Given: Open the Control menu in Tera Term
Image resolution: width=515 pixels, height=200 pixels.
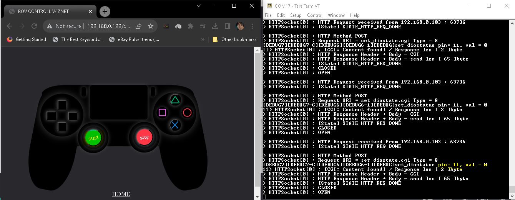Looking at the screenshot, I should pos(314,15).
